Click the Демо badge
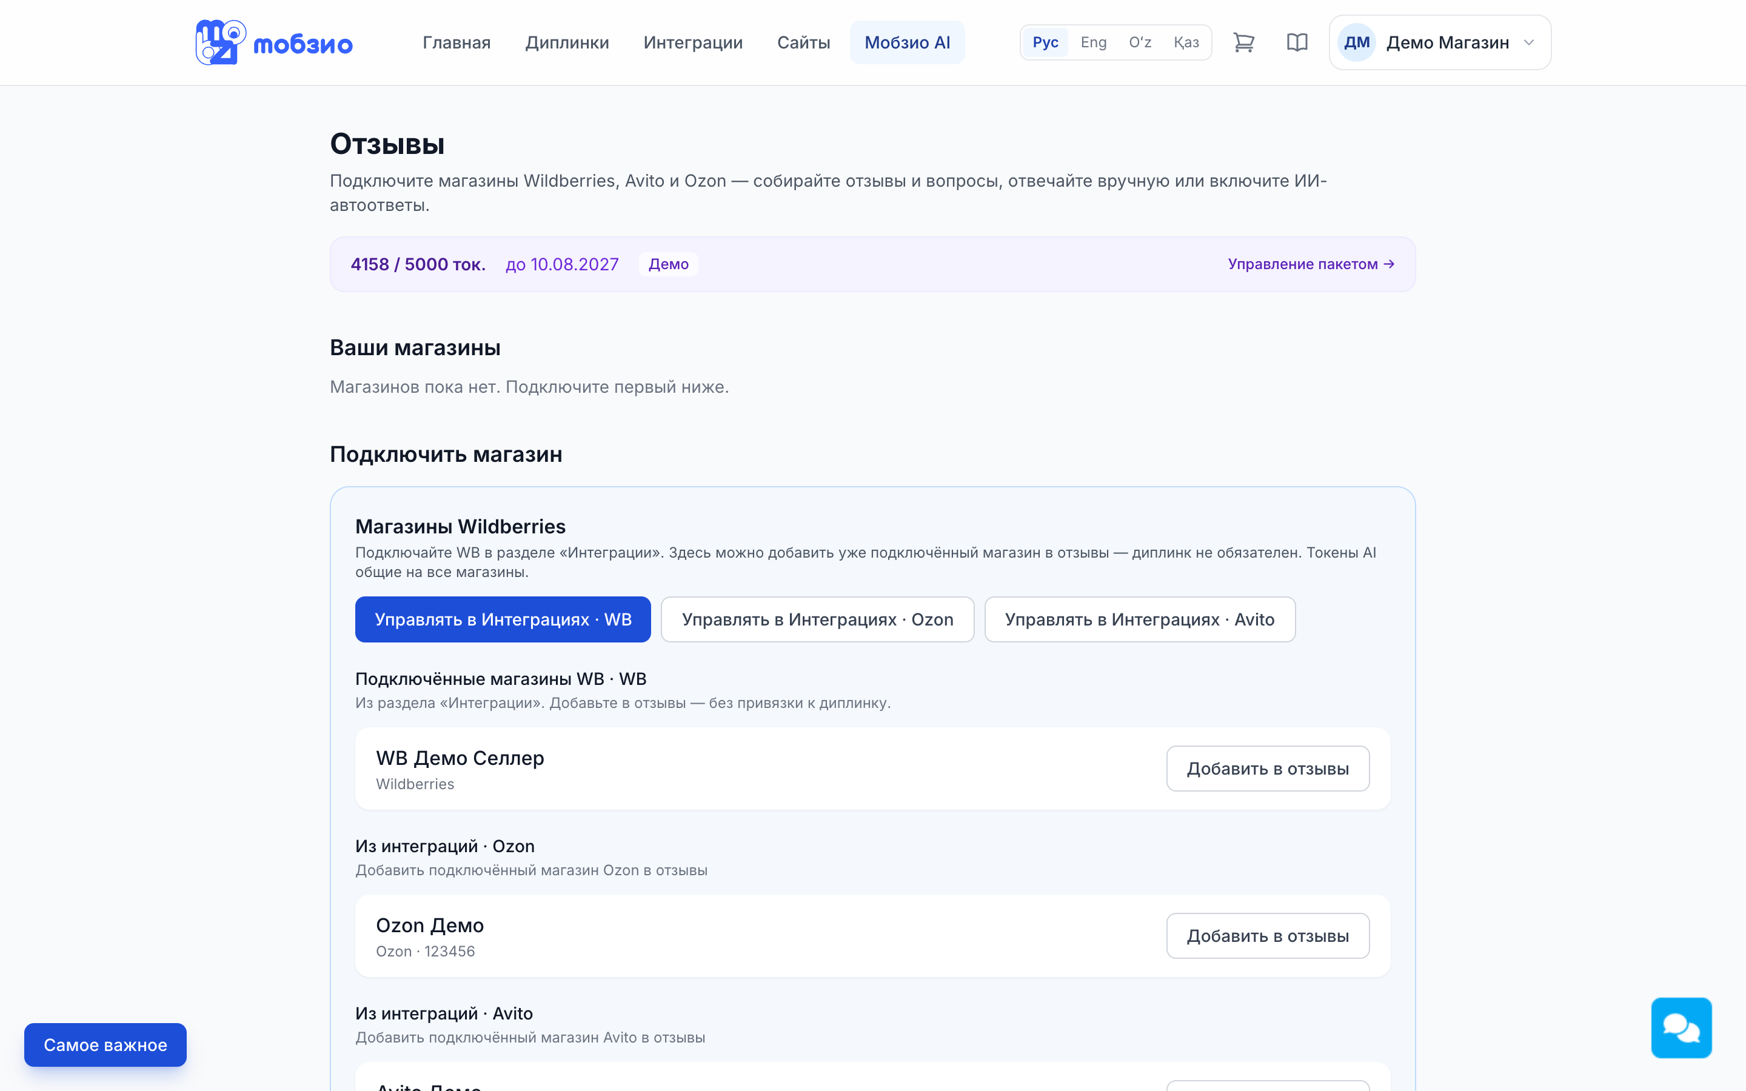The image size is (1746, 1091). tap(668, 264)
